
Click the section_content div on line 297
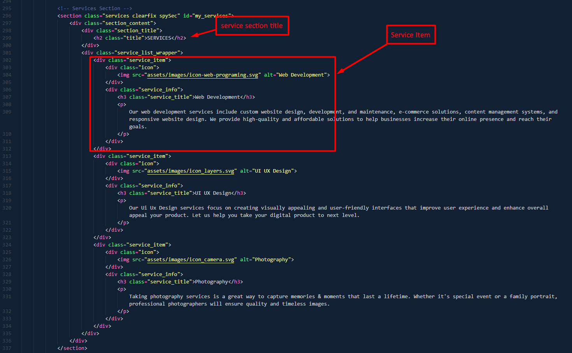[113, 23]
